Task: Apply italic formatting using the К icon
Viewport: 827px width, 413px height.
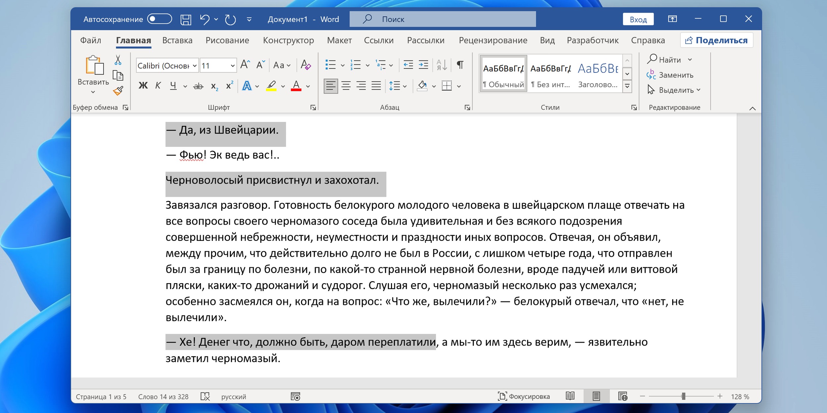Action: click(158, 86)
